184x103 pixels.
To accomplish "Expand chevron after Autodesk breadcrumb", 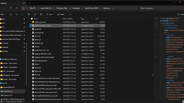I will [82, 8].
